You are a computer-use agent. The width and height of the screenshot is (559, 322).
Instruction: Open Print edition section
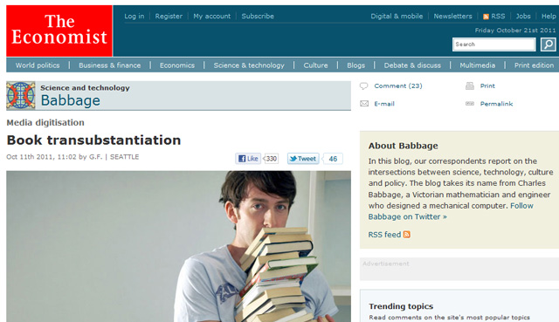tap(534, 65)
